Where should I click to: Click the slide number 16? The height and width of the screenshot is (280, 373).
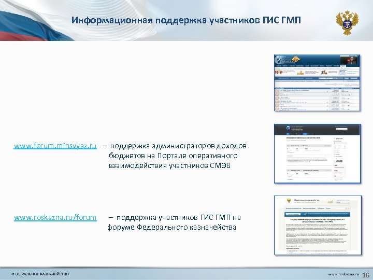[x=366, y=274]
